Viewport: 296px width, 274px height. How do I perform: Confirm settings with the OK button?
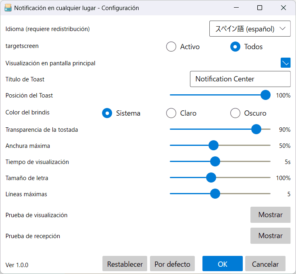click(223, 264)
